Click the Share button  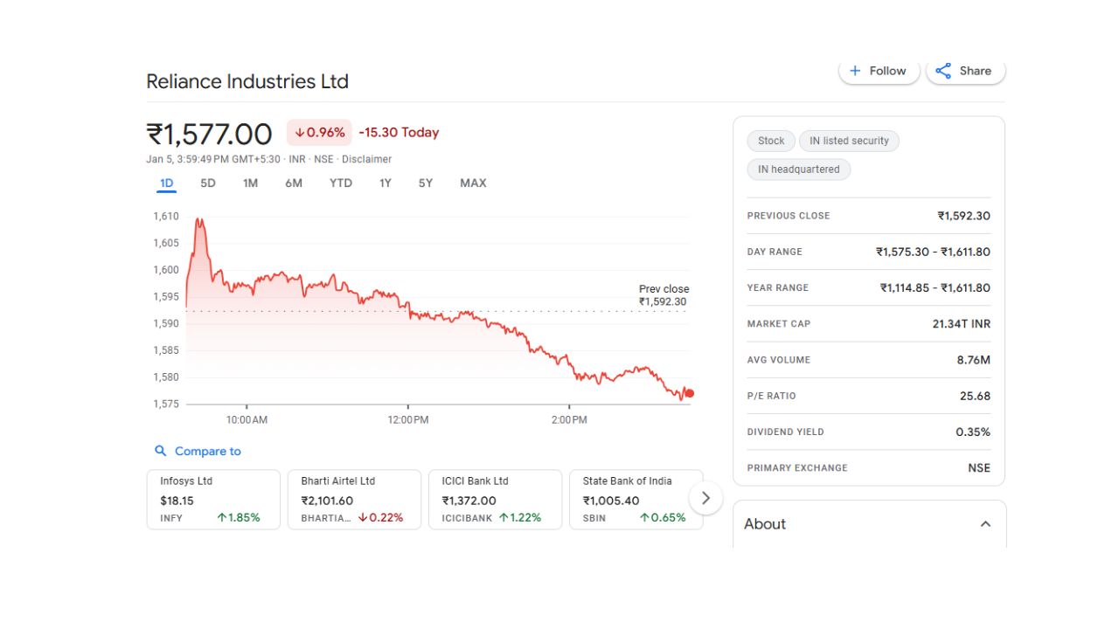(965, 71)
